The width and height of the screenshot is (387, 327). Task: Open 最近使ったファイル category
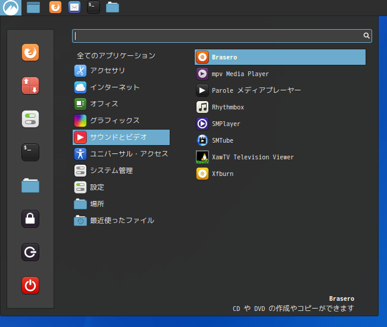[x=121, y=221]
